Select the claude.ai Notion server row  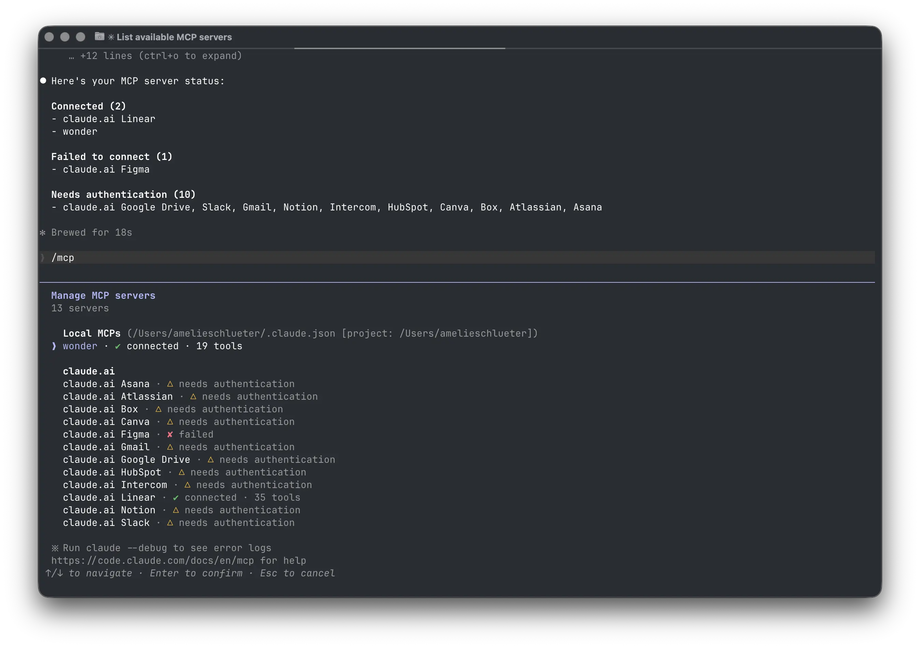coord(182,510)
